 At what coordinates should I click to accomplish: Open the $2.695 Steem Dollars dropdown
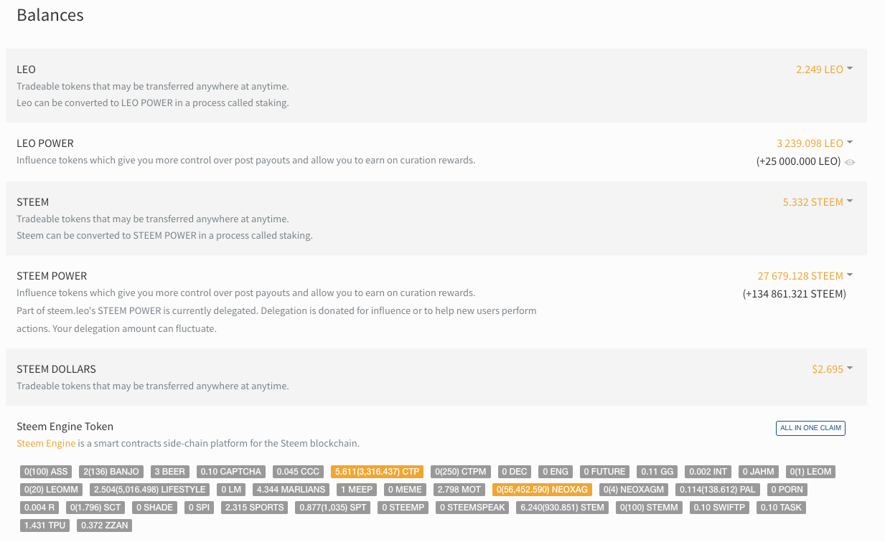pos(832,369)
